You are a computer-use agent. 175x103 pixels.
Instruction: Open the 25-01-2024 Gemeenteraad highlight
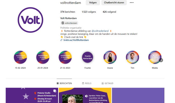[x=43, y=57]
